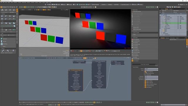Collapse the Render item in Shader Tree

(162, 15)
